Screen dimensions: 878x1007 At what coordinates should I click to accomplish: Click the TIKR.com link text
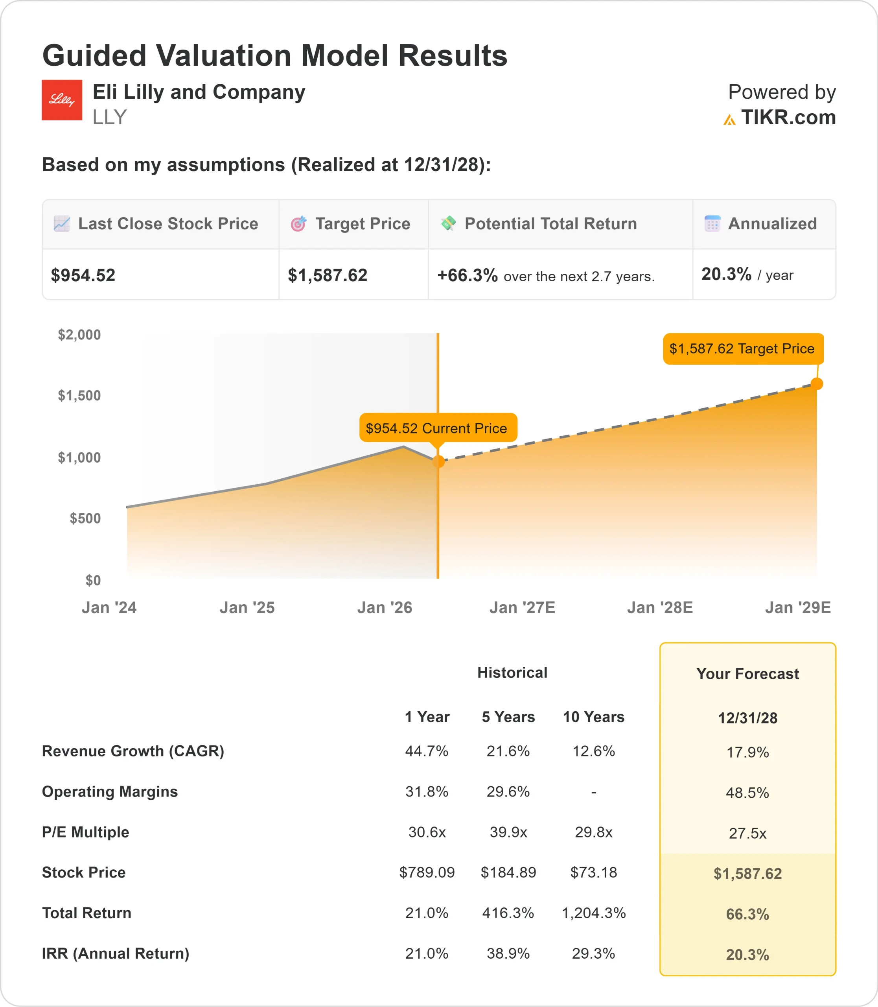[788, 118]
